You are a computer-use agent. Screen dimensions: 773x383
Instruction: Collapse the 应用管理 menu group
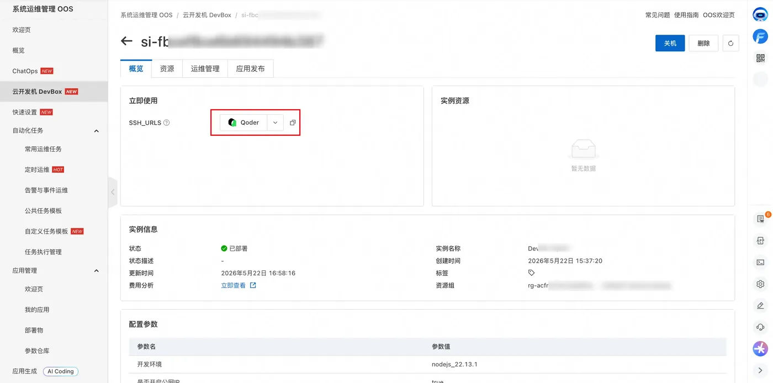(96, 271)
